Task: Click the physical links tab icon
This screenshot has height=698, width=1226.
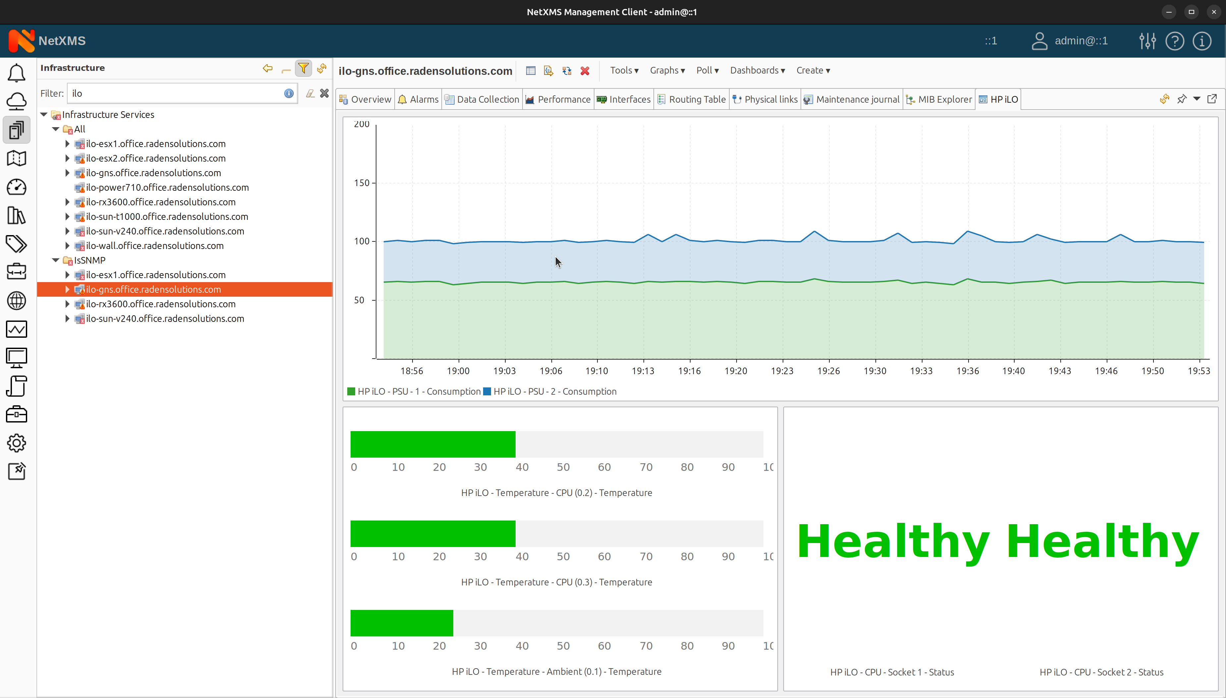Action: click(x=737, y=99)
